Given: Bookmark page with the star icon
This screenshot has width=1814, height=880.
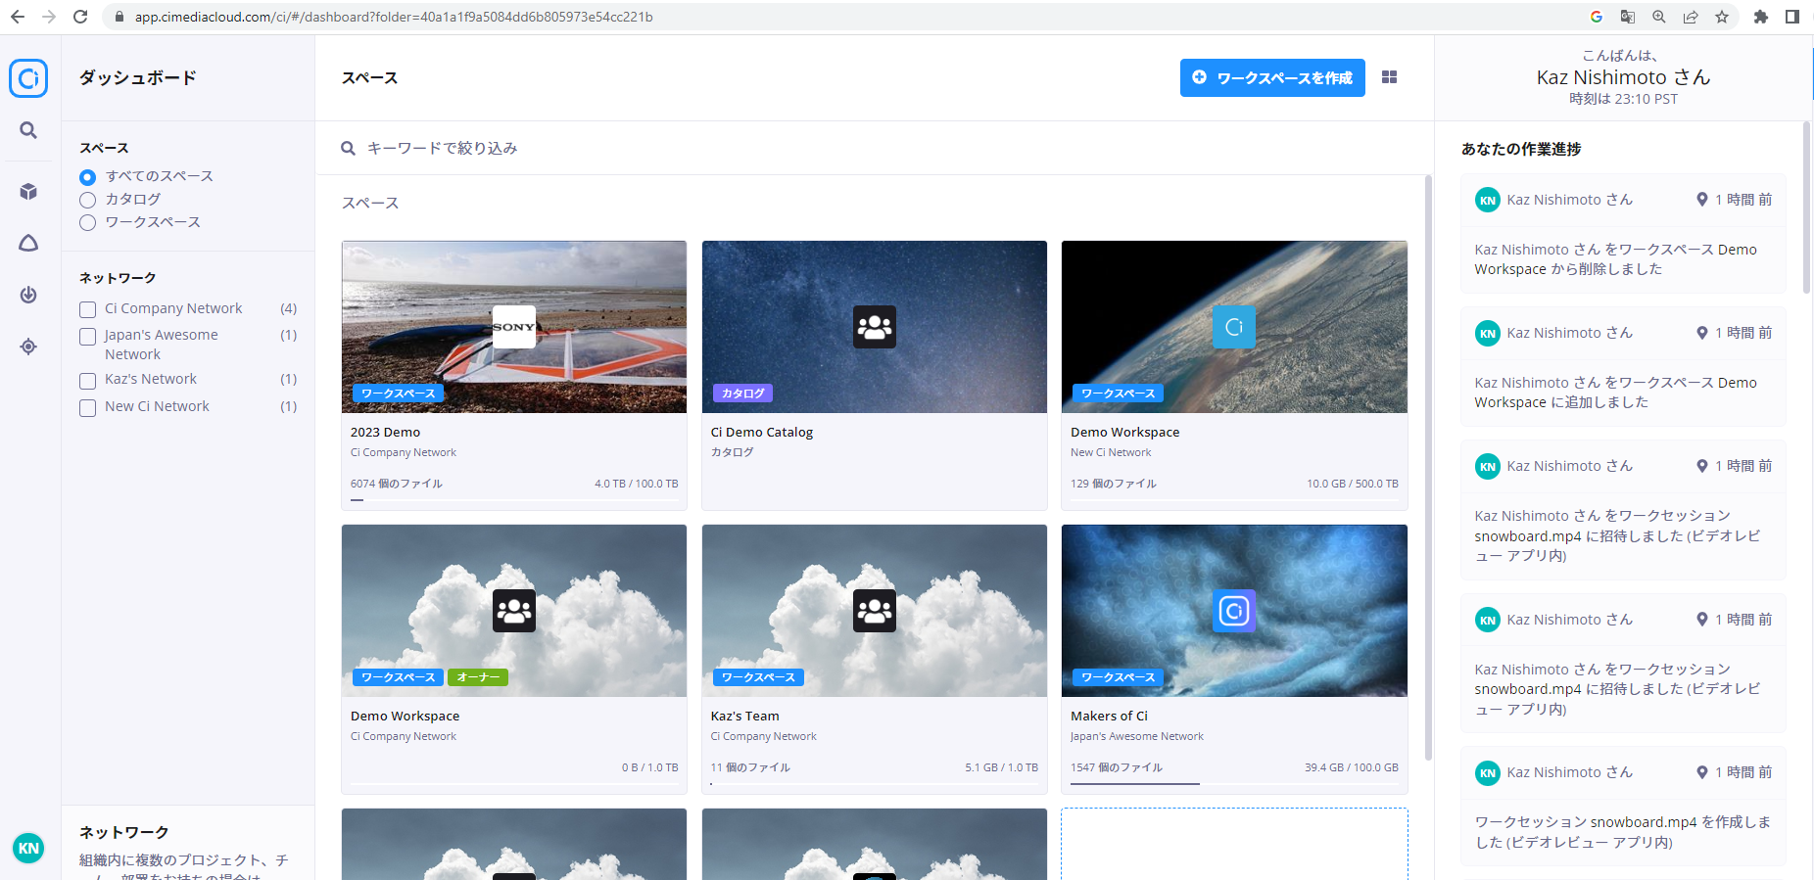Looking at the screenshot, I should 1722,17.
